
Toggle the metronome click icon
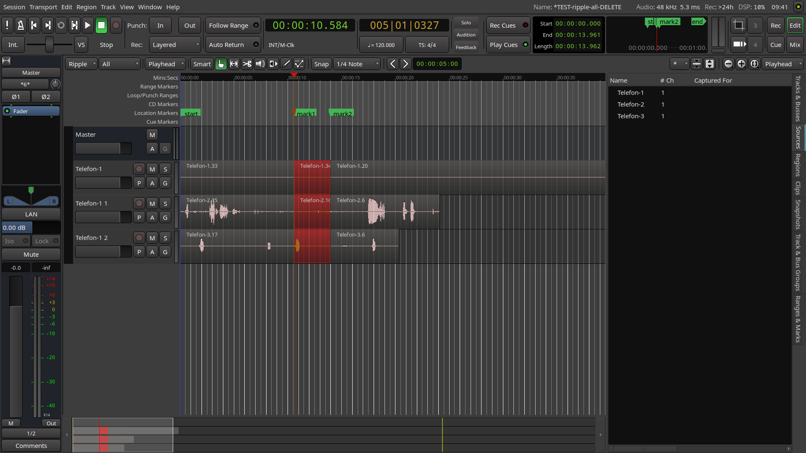[21, 26]
